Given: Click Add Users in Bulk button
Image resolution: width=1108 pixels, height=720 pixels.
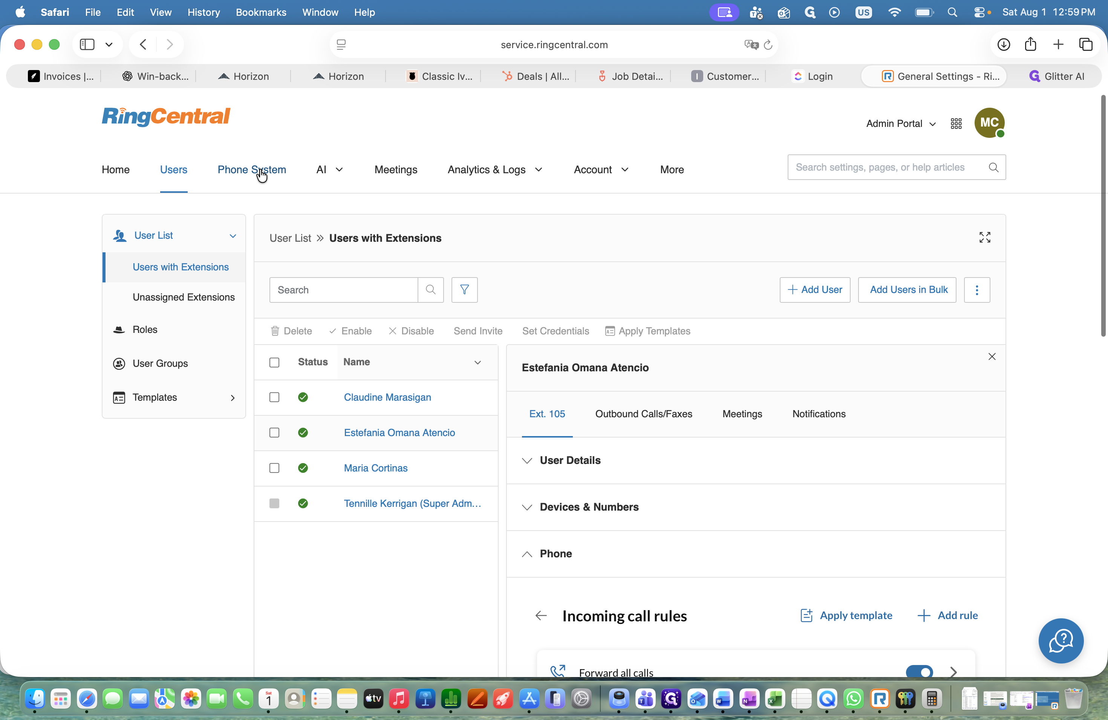Looking at the screenshot, I should 907,290.
